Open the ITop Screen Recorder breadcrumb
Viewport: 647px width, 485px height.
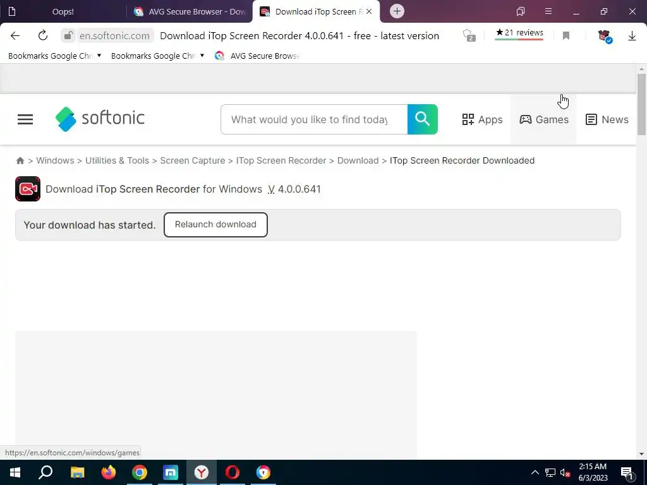tap(281, 160)
